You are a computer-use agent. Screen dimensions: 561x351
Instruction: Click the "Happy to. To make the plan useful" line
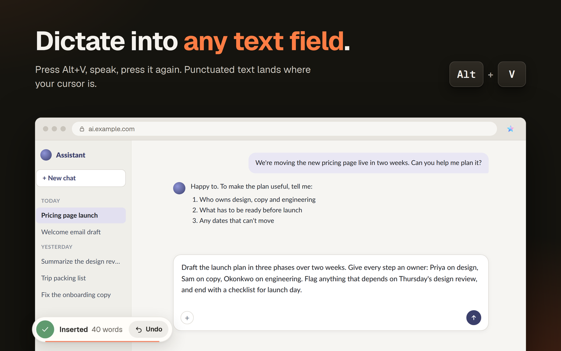(x=252, y=186)
